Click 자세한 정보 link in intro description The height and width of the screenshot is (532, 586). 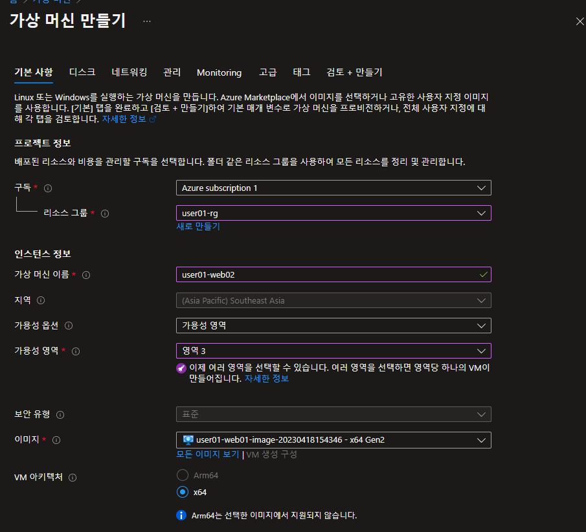pos(124,119)
